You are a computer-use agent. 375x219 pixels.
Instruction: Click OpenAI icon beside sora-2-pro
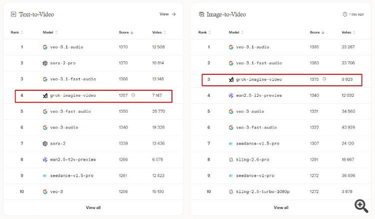[45, 63]
